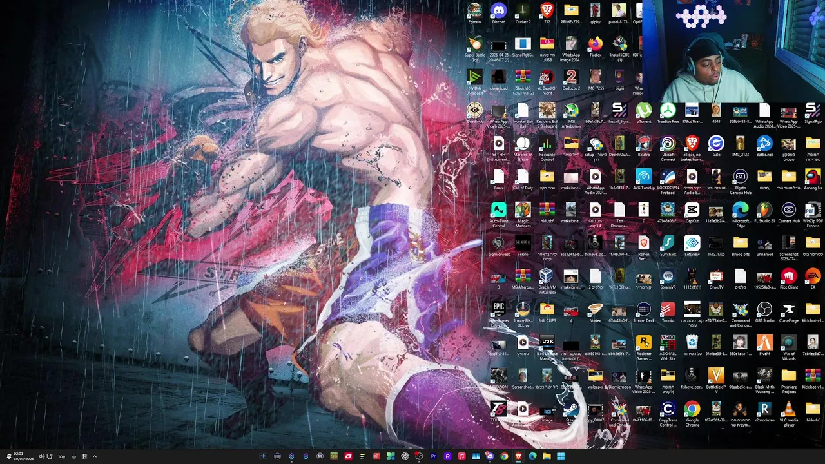
Task: Open the iLok License Manager shortcut
Action: click(547, 348)
